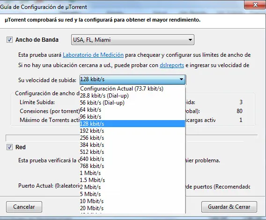Choose 2 Mbit/s upload speed

coord(133,187)
